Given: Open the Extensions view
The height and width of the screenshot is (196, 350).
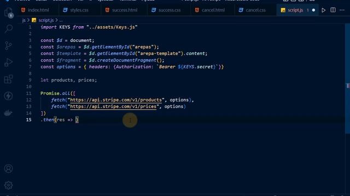Looking at the screenshot, I should [x=9, y=79].
